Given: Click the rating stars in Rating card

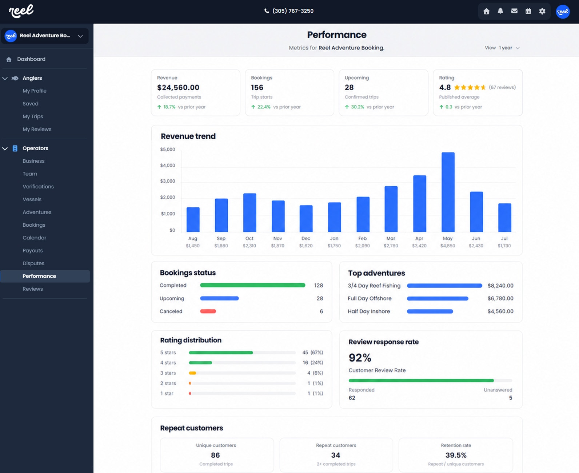Looking at the screenshot, I should (x=470, y=87).
